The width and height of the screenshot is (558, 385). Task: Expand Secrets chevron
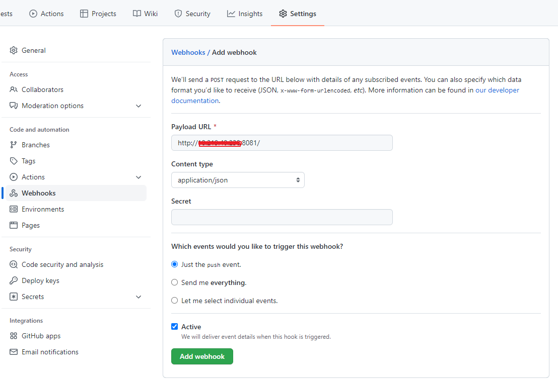click(138, 297)
